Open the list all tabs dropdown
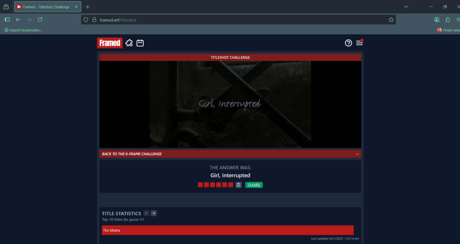460x244 pixels. click(x=406, y=7)
